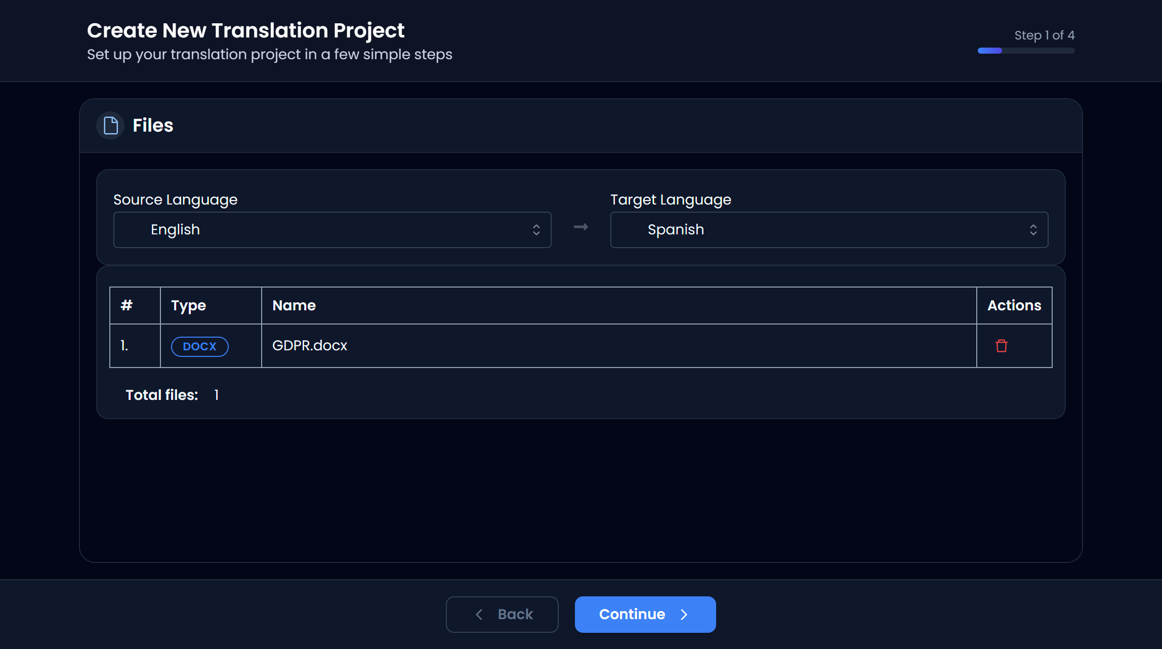
Task: Click the arrow icon between language selectors
Action: 580,228
